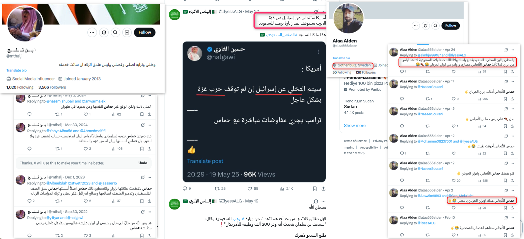This screenshot has width=524, height=239.
Task: Like Alaa Alden's Apr 12 post with 20 likes
Action: (x=454, y=180)
